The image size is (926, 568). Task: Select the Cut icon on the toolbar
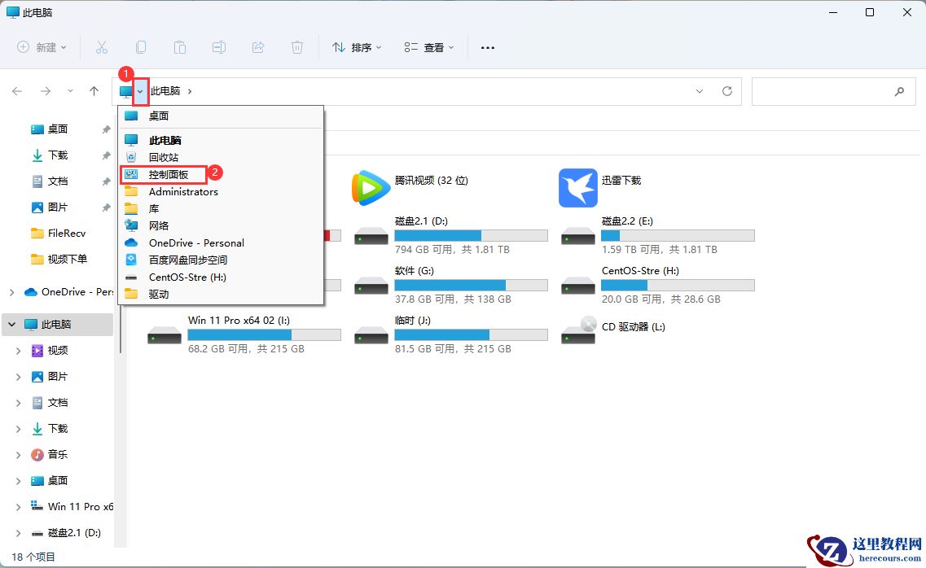(x=102, y=47)
